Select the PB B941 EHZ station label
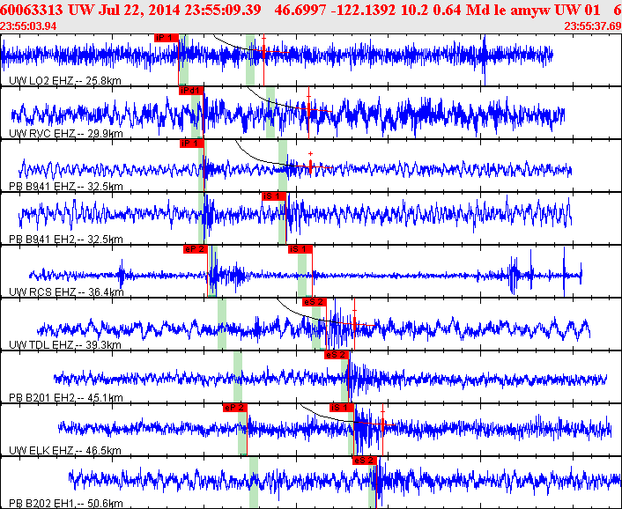The height and width of the screenshot is (509, 622). pyautogui.click(x=66, y=187)
